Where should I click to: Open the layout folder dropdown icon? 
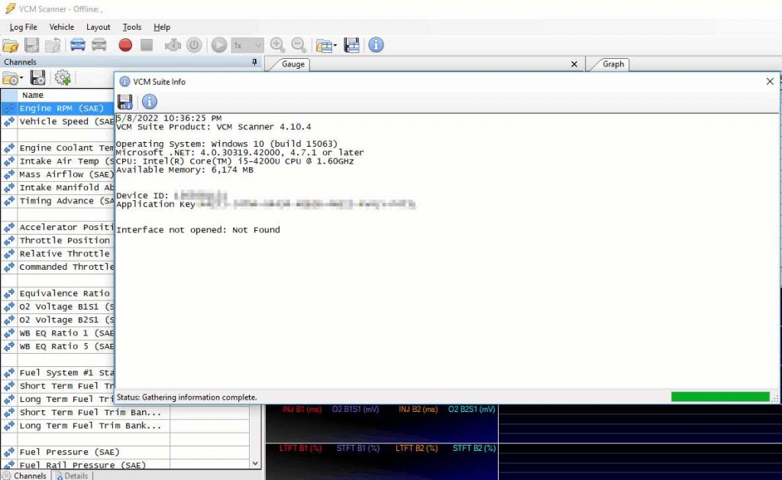point(326,46)
